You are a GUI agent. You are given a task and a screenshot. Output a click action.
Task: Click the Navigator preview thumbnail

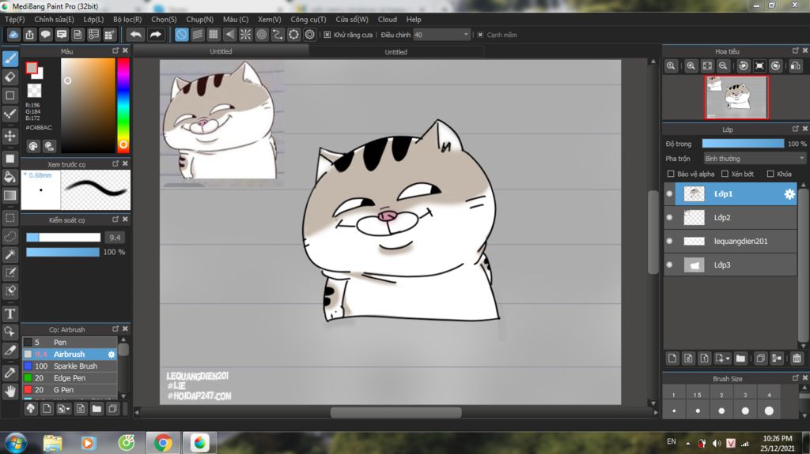coord(736,97)
